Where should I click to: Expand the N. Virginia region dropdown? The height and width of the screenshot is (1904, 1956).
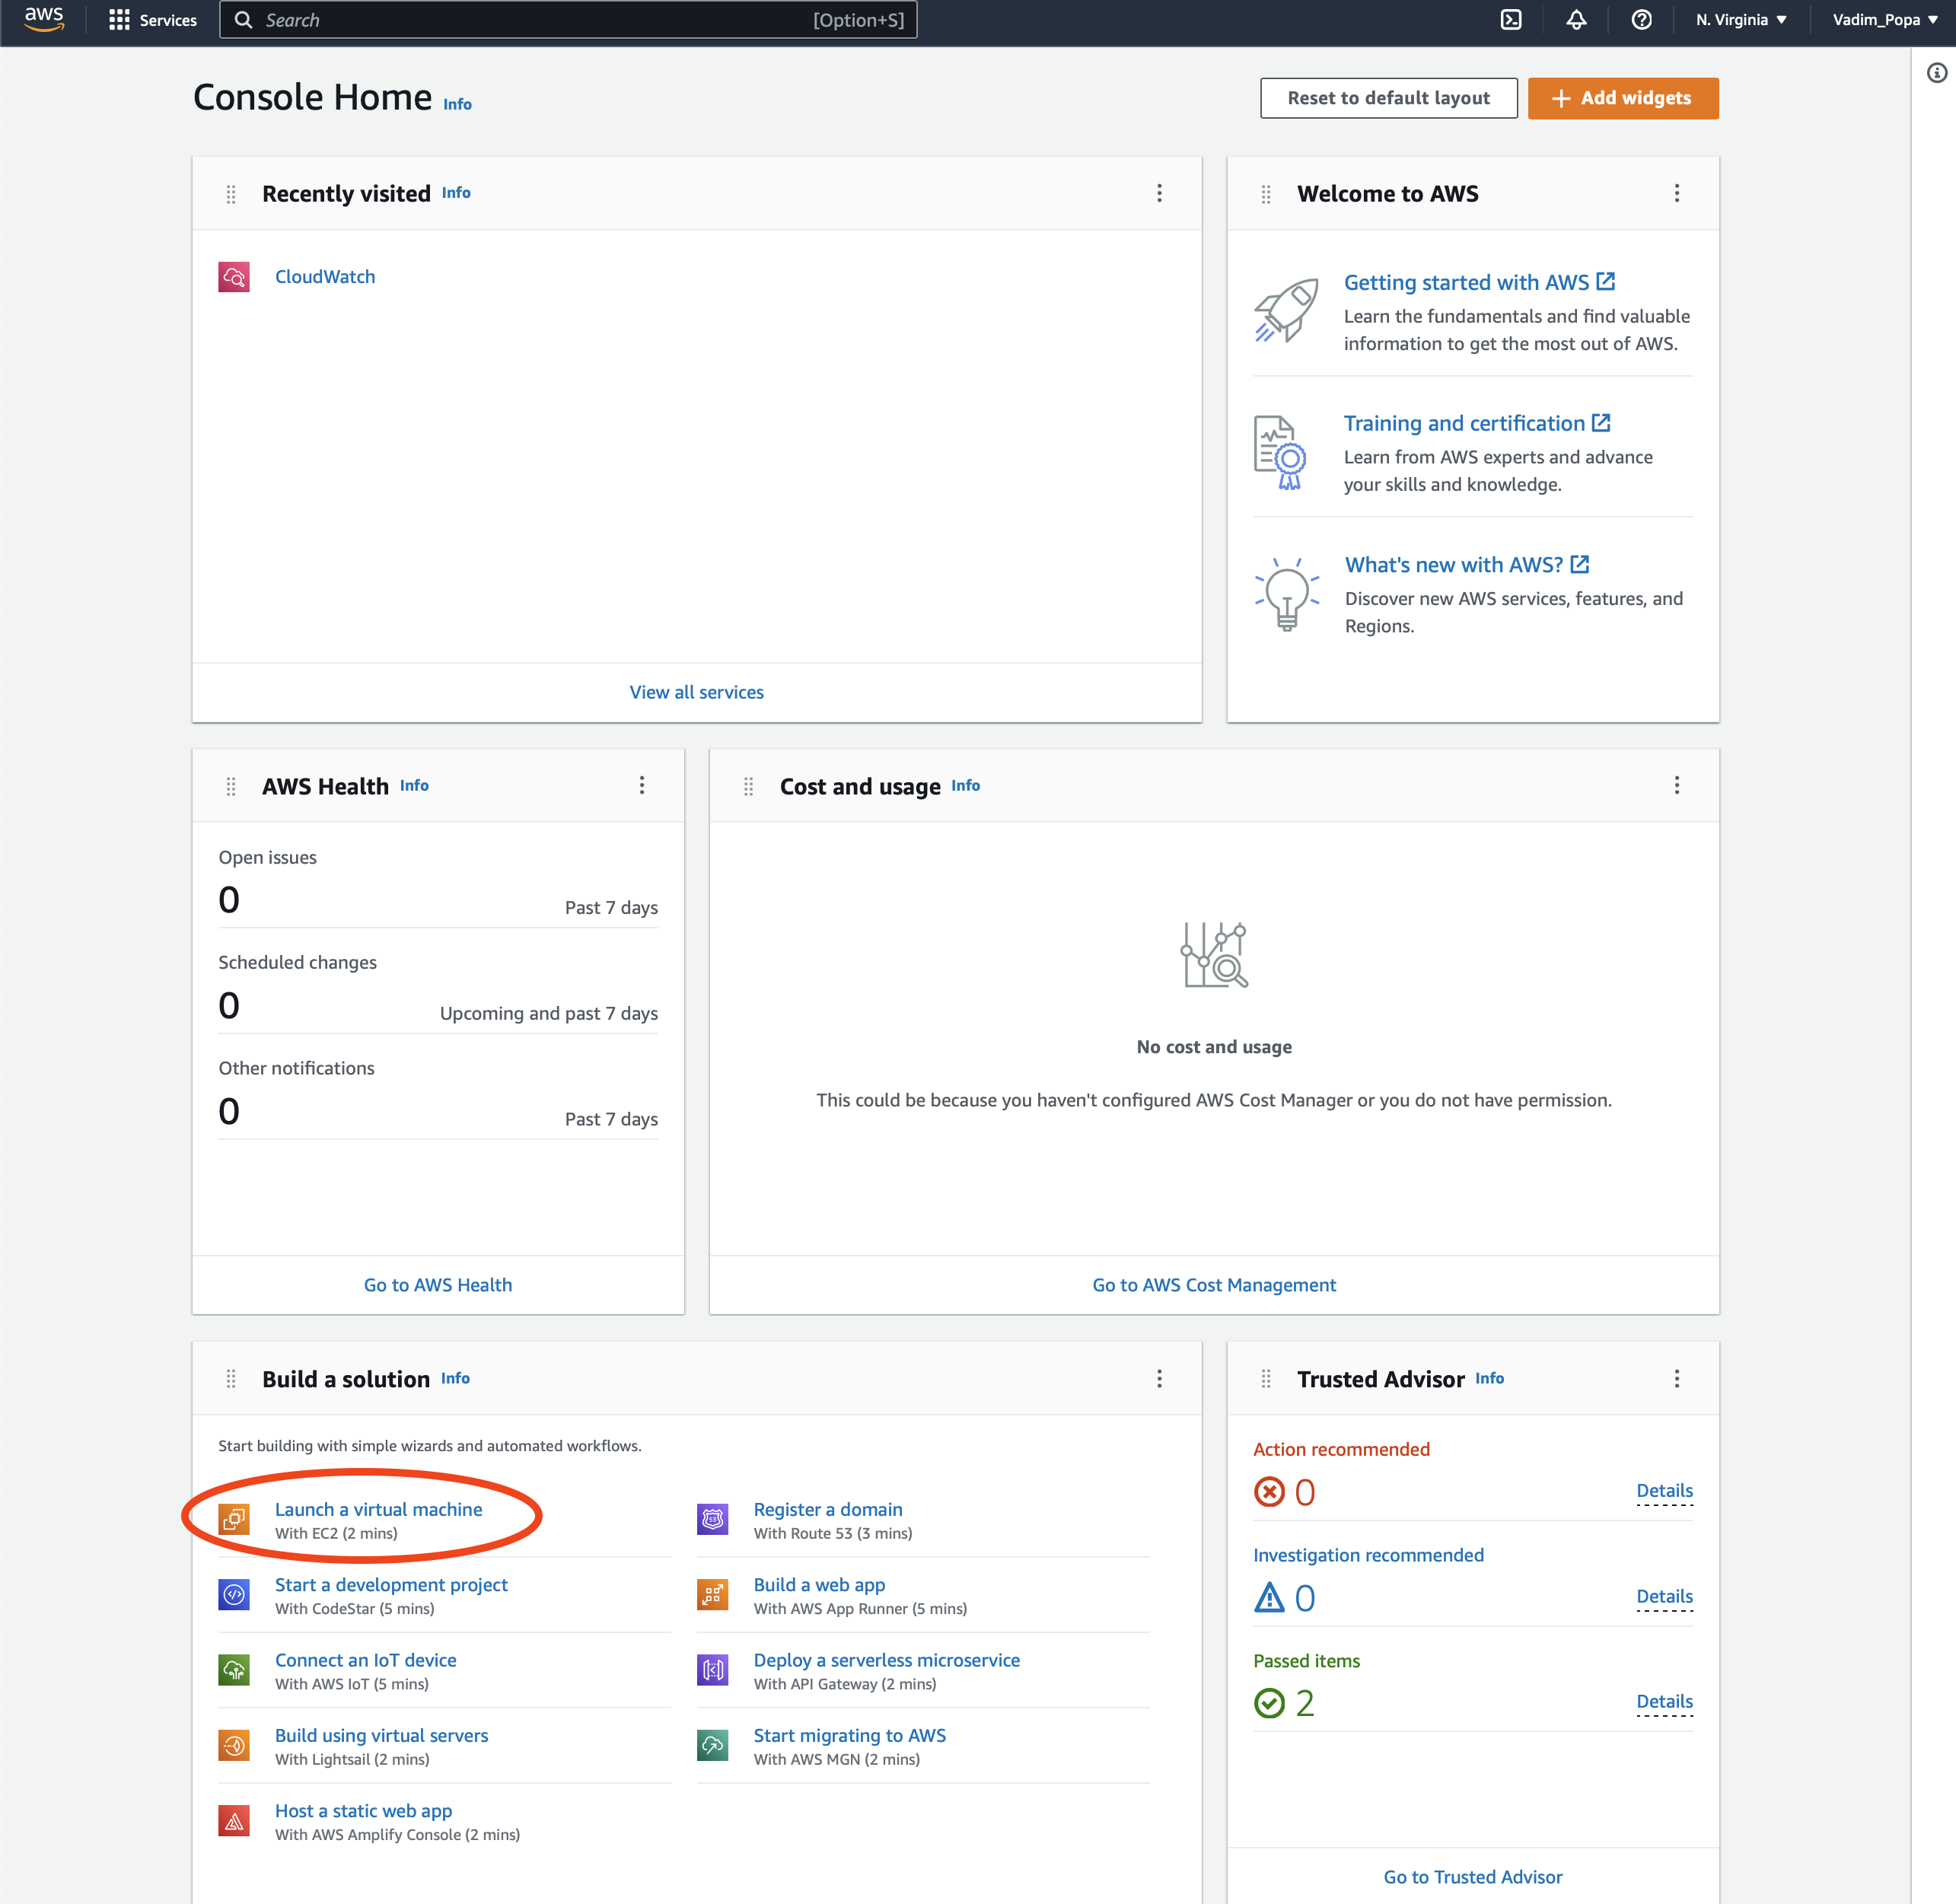[x=1740, y=19]
